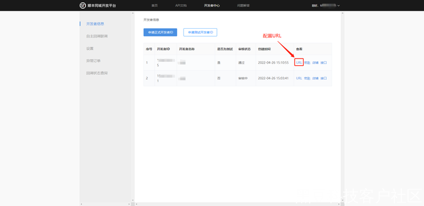Click the 审核状态 column header

244,49
